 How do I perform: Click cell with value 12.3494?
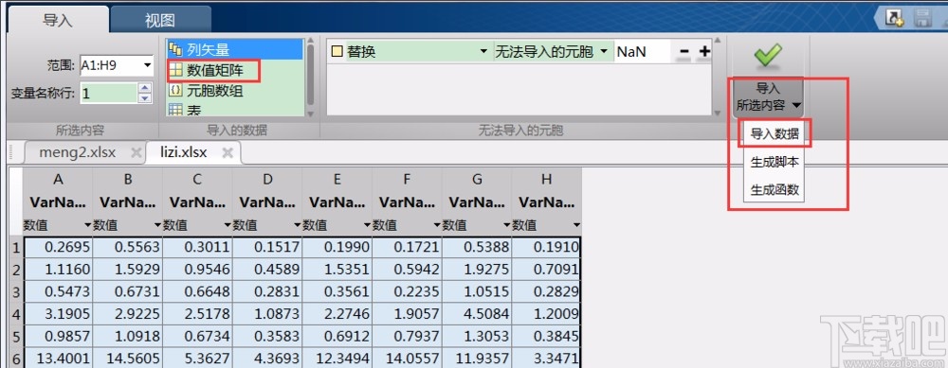click(337, 359)
